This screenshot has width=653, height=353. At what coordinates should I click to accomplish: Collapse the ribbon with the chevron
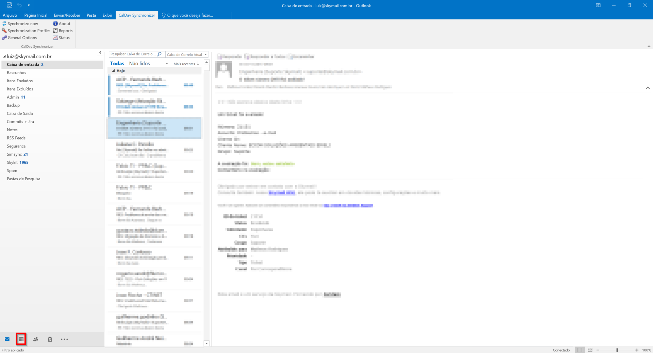(x=649, y=46)
